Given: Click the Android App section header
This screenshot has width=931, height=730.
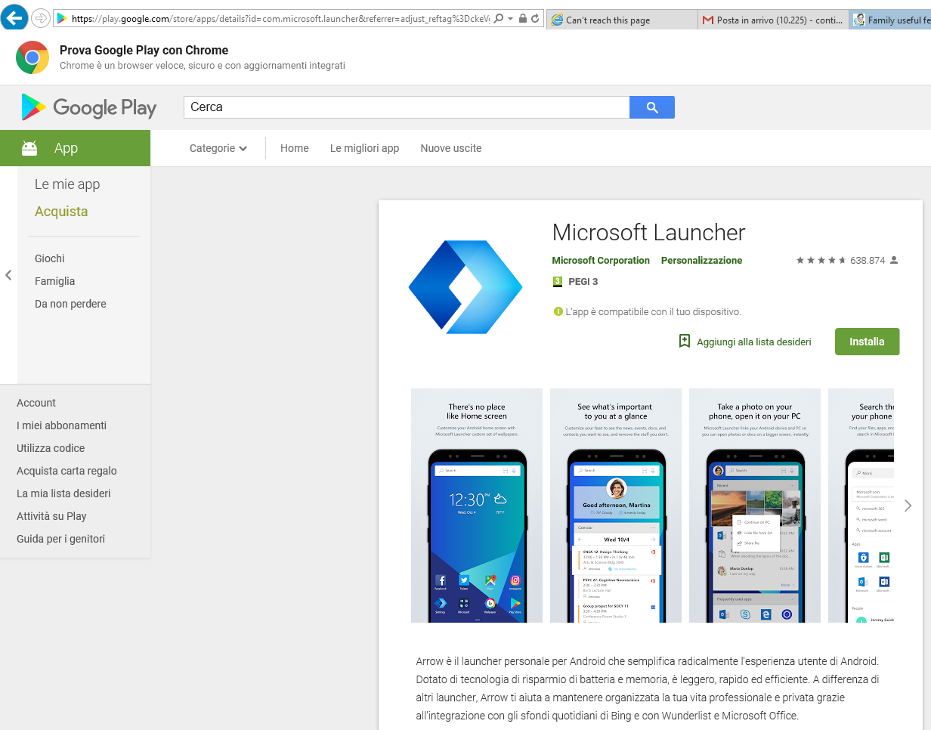Looking at the screenshot, I should [75, 148].
